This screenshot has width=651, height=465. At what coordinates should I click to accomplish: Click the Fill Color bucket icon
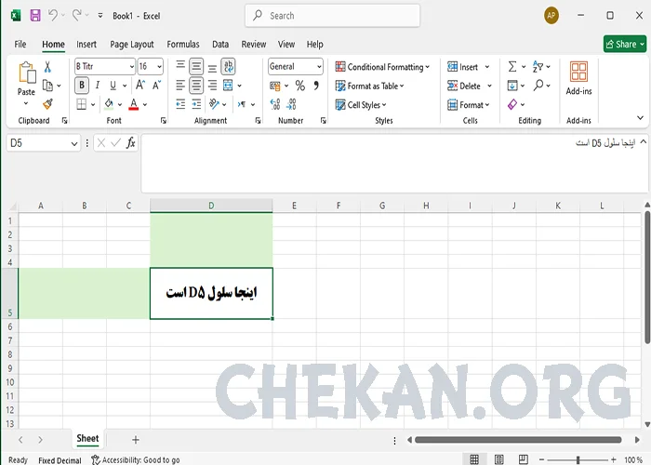pyautogui.click(x=109, y=104)
